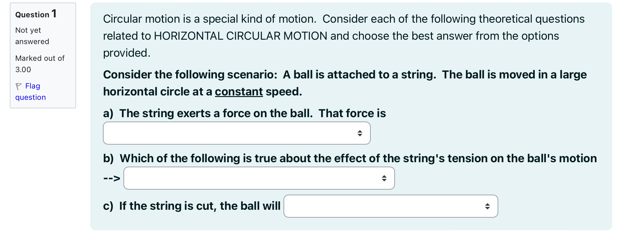This screenshot has width=622, height=240.
Task: Click the 'Flag question' link
Action: tap(30, 91)
